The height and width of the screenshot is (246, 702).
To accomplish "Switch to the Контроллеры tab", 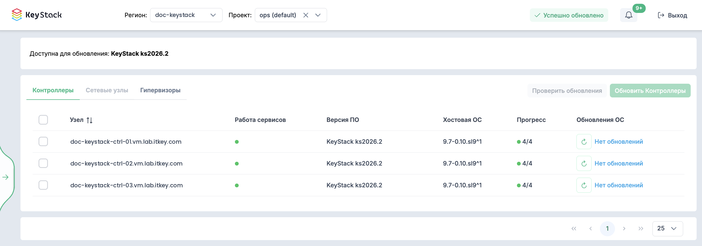I will [53, 90].
